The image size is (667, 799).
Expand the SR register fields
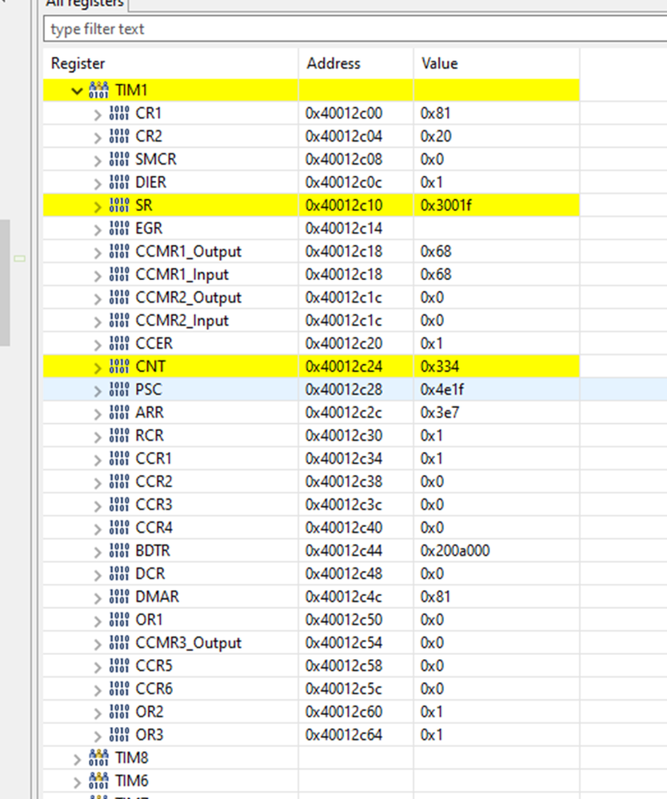(98, 207)
